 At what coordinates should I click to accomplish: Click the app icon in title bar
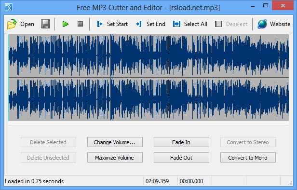pyautogui.click(x=9, y=7)
